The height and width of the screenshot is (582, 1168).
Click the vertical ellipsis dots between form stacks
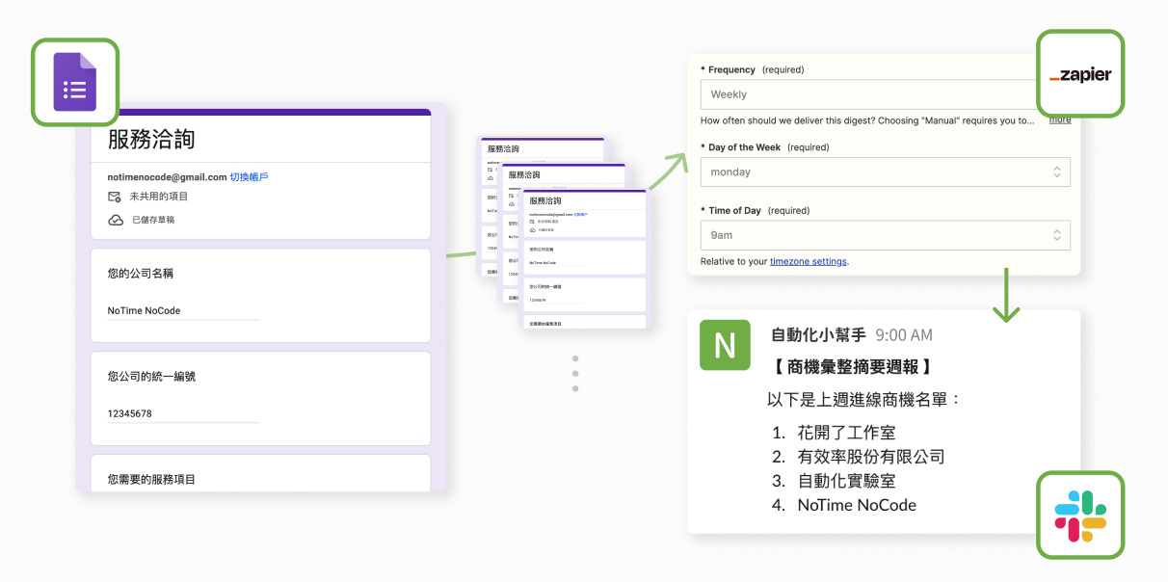[x=575, y=374]
